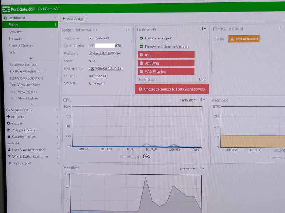Click the VPN monitor icon
The width and height of the screenshot is (285, 213).
pos(9,143)
